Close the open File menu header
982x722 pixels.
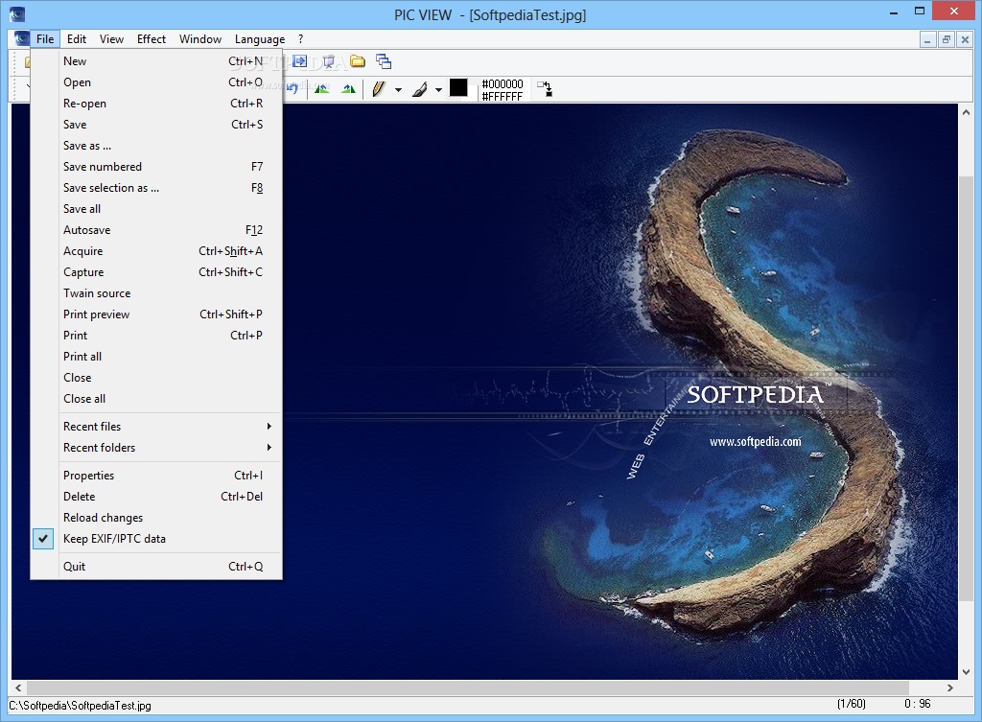coord(45,38)
